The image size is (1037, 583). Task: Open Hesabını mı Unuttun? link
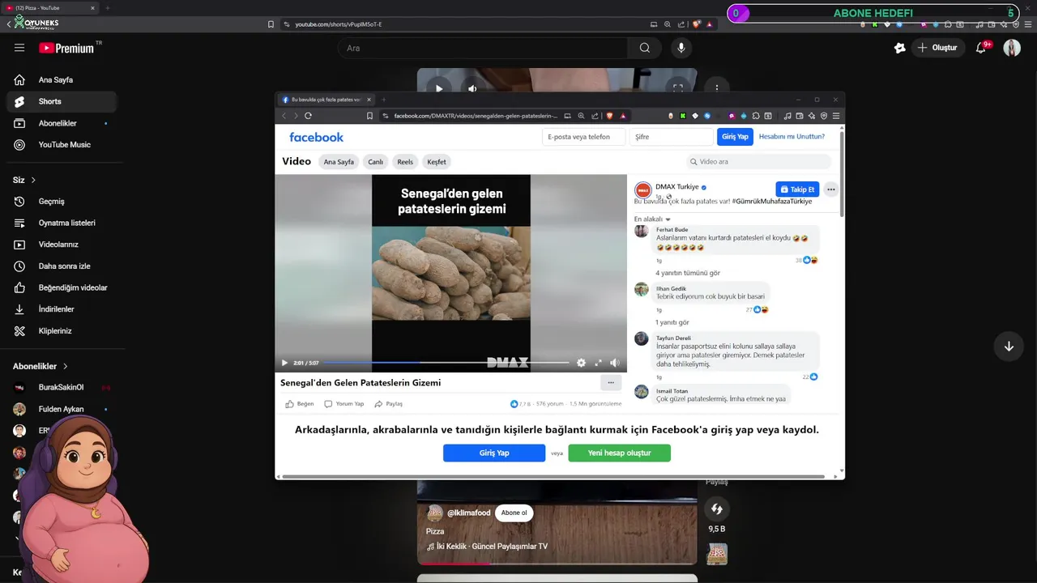coord(792,137)
